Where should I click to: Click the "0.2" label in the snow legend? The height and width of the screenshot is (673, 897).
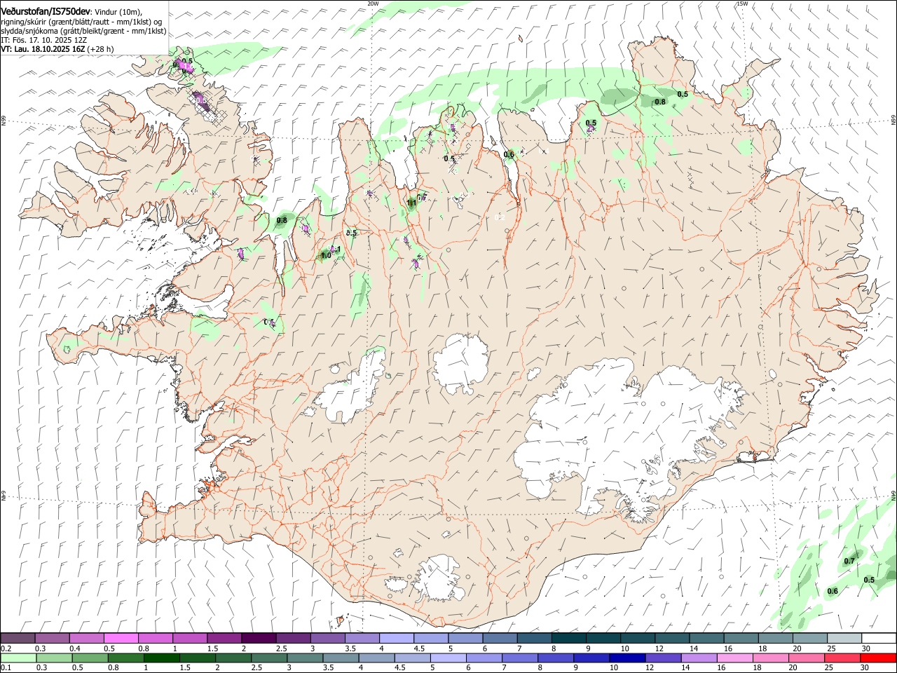click(6, 648)
